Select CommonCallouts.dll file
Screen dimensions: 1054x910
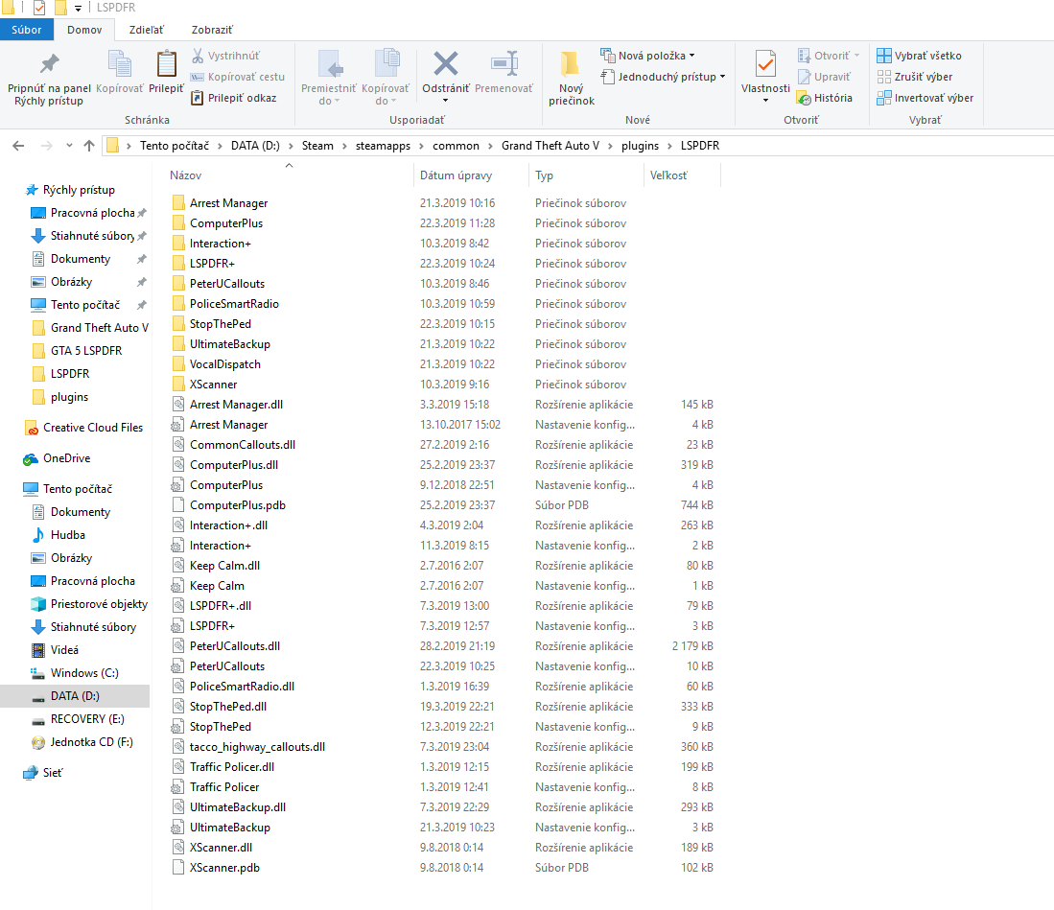(242, 445)
